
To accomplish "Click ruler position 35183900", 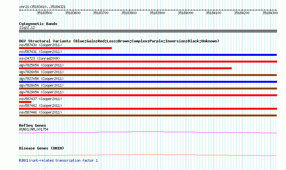I will pos(157,13).
